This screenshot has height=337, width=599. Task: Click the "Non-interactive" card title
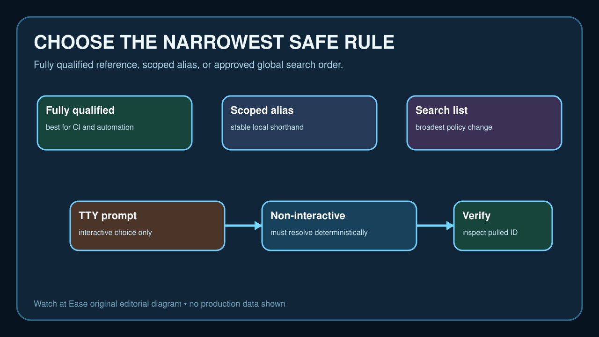(308, 216)
